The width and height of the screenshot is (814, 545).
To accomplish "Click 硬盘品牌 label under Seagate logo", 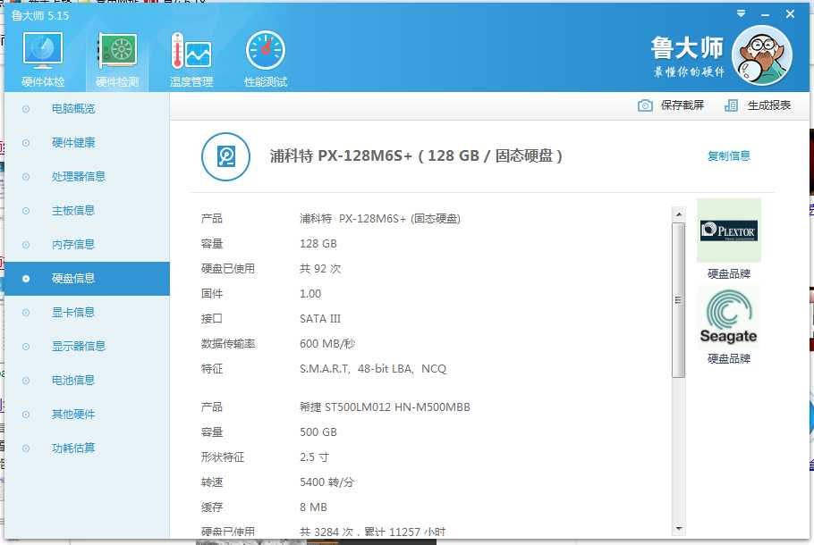I will [x=729, y=358].
